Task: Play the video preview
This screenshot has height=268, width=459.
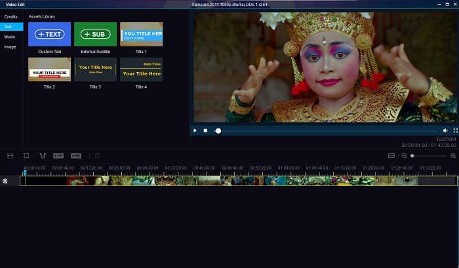Action: (195, 130)
